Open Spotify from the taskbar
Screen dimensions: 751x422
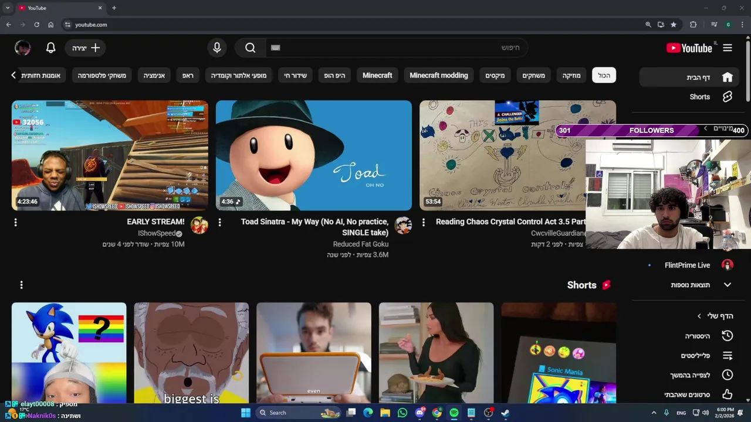point(454,413)
